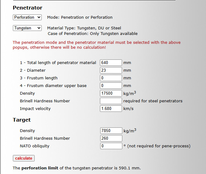The width and height of the screenshot is (206, 174).
Task: Open the Perforation mode dropdown
Action: click(x=27, y=17)
